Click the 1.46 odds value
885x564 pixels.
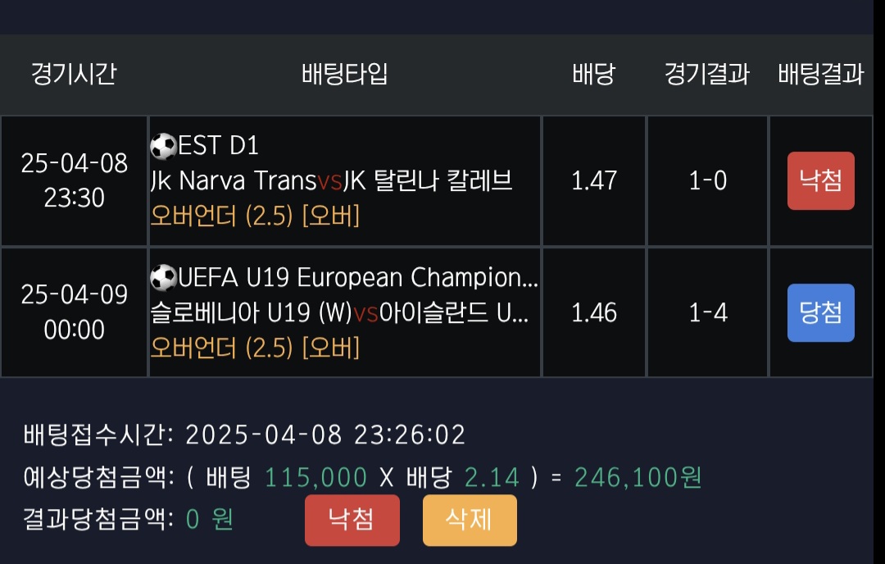(593, 312)
